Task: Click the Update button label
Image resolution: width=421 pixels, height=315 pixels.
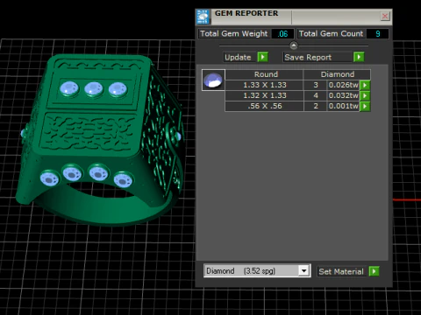Action: pos(238,57)
